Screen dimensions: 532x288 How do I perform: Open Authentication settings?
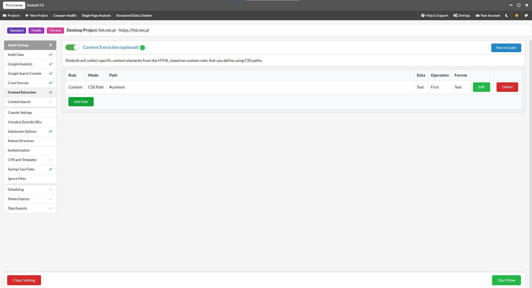(30, 150)
